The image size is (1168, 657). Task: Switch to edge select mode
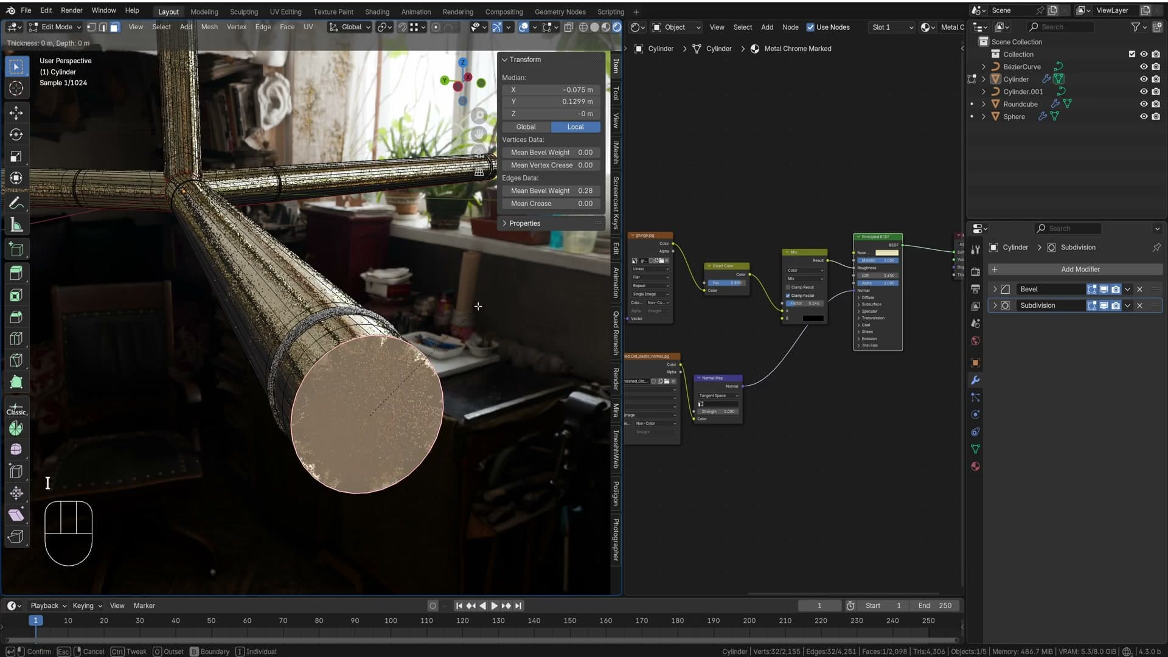pos(103,27)
